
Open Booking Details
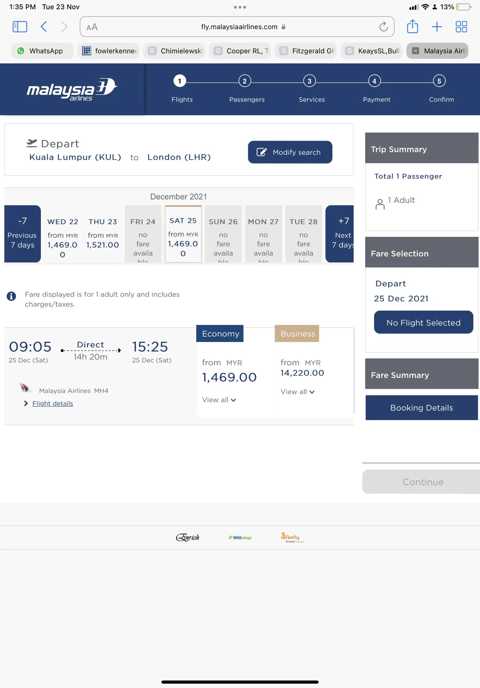click(x=421, y=407)
